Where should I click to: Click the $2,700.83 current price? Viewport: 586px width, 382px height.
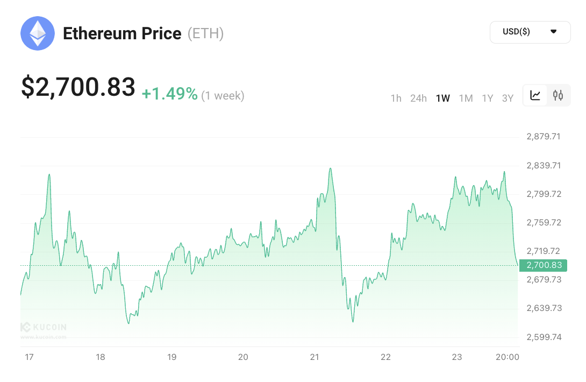(78, 88)
